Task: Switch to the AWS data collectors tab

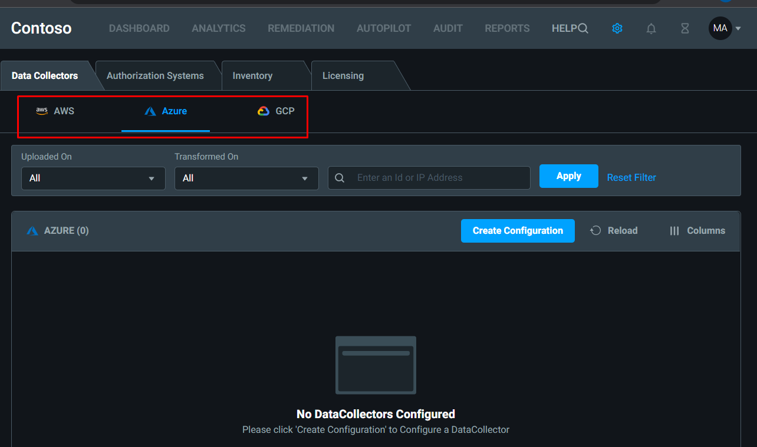Action: pyautogui.click(x=55, y=111)
